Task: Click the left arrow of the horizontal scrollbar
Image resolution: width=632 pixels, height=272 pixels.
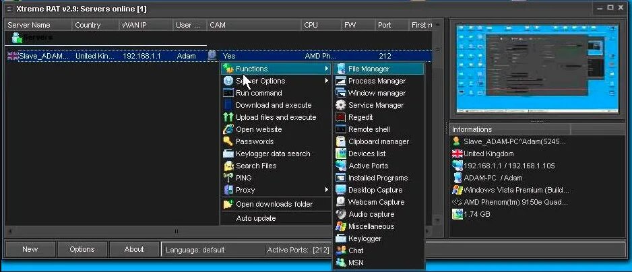Action: [9, 232]
